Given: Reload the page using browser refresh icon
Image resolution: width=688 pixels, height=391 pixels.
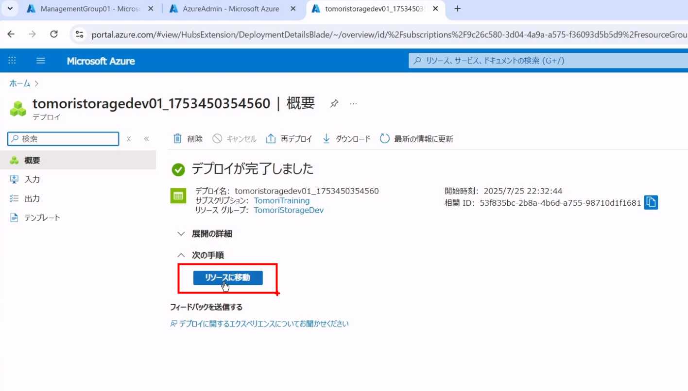Looking at the screenshot, I should tap(54, 34).
